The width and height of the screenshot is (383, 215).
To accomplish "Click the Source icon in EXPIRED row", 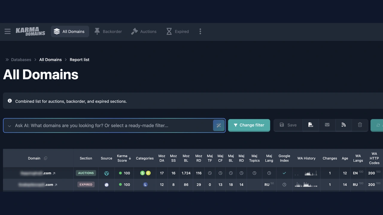I will [x=107, y=185].
